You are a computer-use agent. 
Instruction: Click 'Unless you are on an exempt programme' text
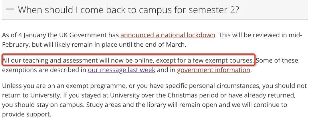[66, 86]
